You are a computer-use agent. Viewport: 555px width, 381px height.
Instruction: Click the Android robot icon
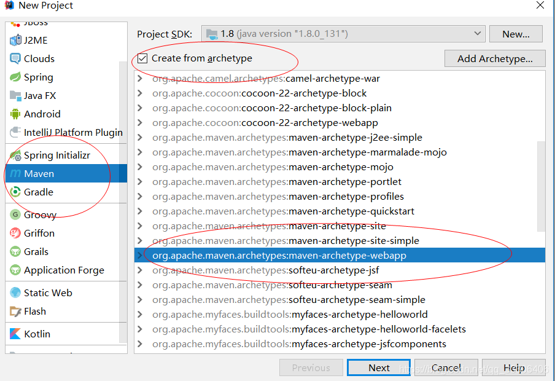click(x=15, y=114)
